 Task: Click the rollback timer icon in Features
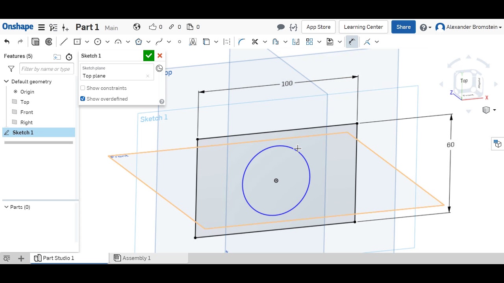pyautogui.click(x=69, y=57)
